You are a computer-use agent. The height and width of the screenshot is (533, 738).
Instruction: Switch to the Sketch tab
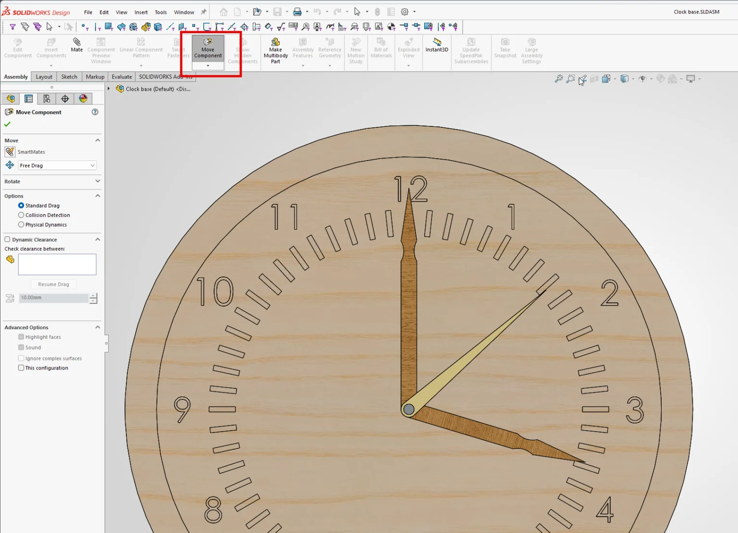point(69,77)
